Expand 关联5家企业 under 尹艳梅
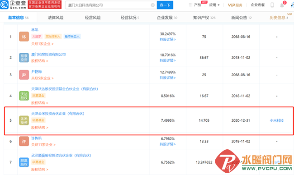The image size is (294, 175). pyautogui.click(x=43, y=78)
